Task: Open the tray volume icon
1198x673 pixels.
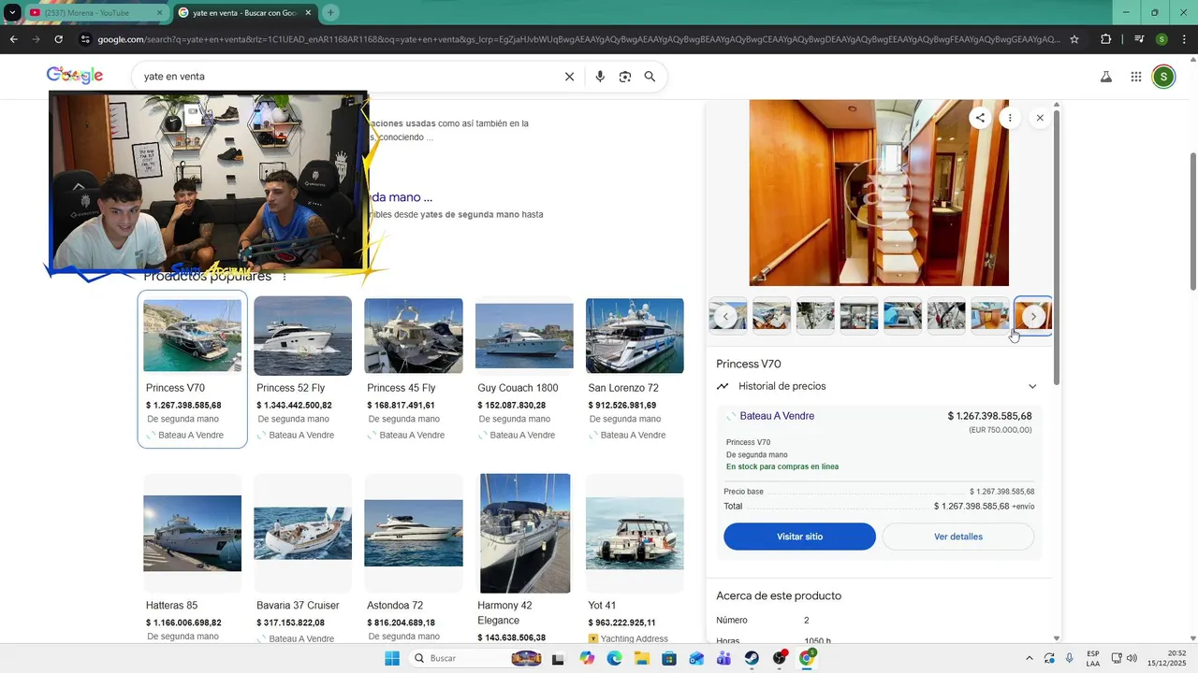Action: pyautogui.click(x=1132, y=658)
